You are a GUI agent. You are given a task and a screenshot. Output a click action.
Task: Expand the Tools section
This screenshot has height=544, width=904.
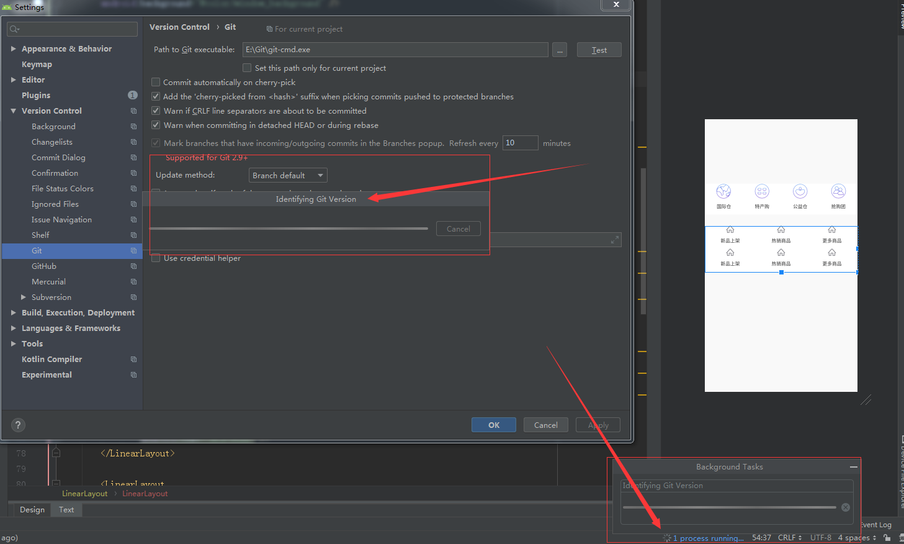[x=14, y=343]
